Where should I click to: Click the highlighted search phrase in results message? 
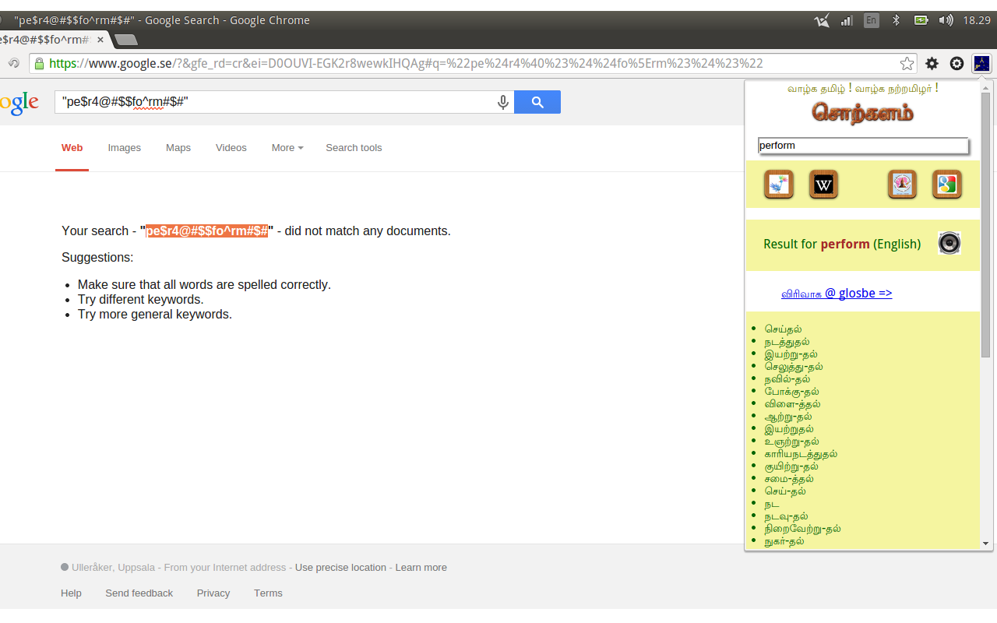click(207, 231)
